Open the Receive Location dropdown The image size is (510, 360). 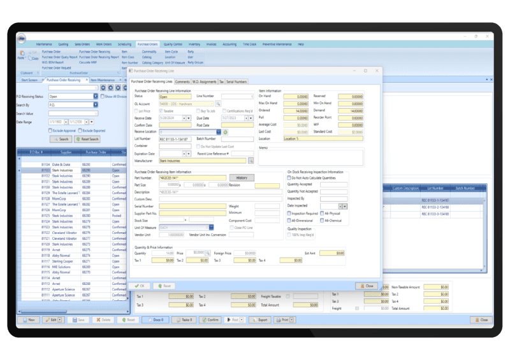[217, 131]
